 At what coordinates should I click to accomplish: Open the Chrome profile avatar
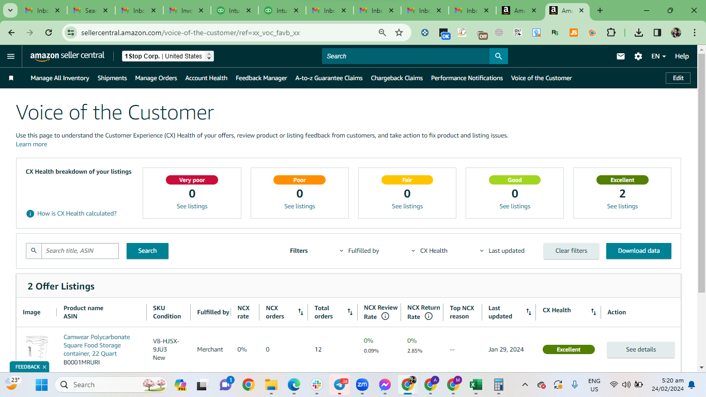tap(676, 33)
